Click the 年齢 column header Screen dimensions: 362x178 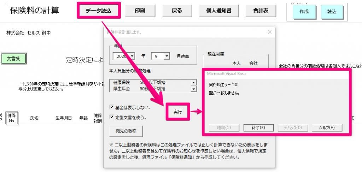[83, 118]
